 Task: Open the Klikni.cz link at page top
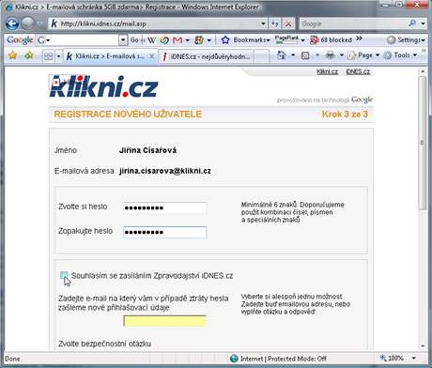pos(327,71)
